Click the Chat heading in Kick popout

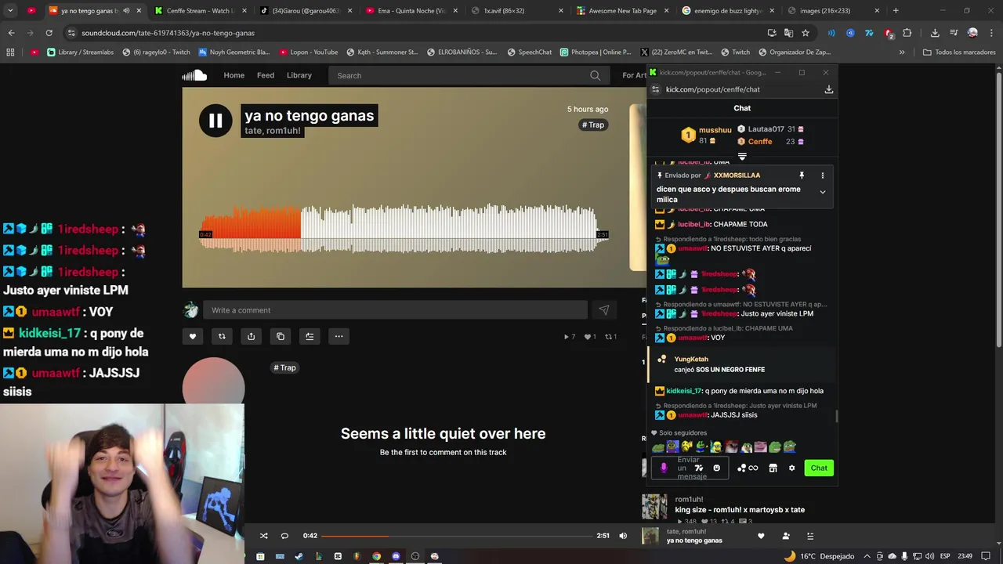[x=742, y=108]
